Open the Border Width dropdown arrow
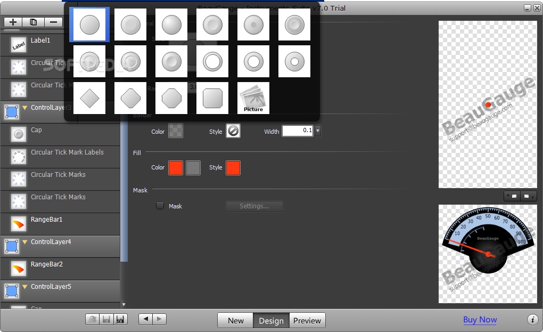 pyautogui.click(x=318, y=131)
